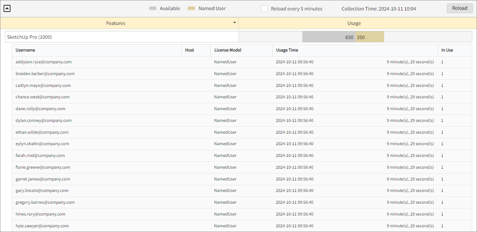Click In Use value for chance.west
The width and height of the screenshot is (477, 232).
pos(442,97)
